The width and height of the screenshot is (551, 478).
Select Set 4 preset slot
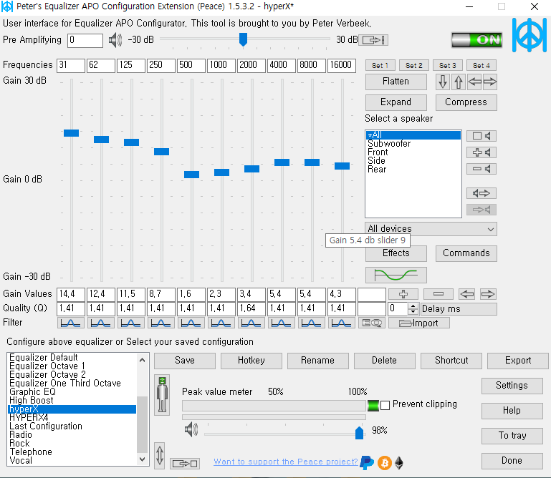pyautogui.click(x=481, y=65)
